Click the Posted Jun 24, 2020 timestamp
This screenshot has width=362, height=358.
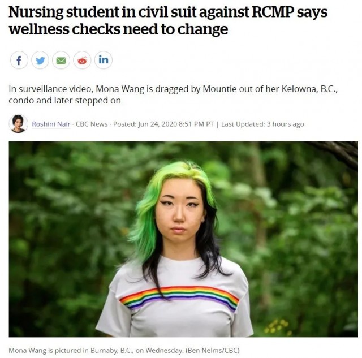[x=163, y=124]
